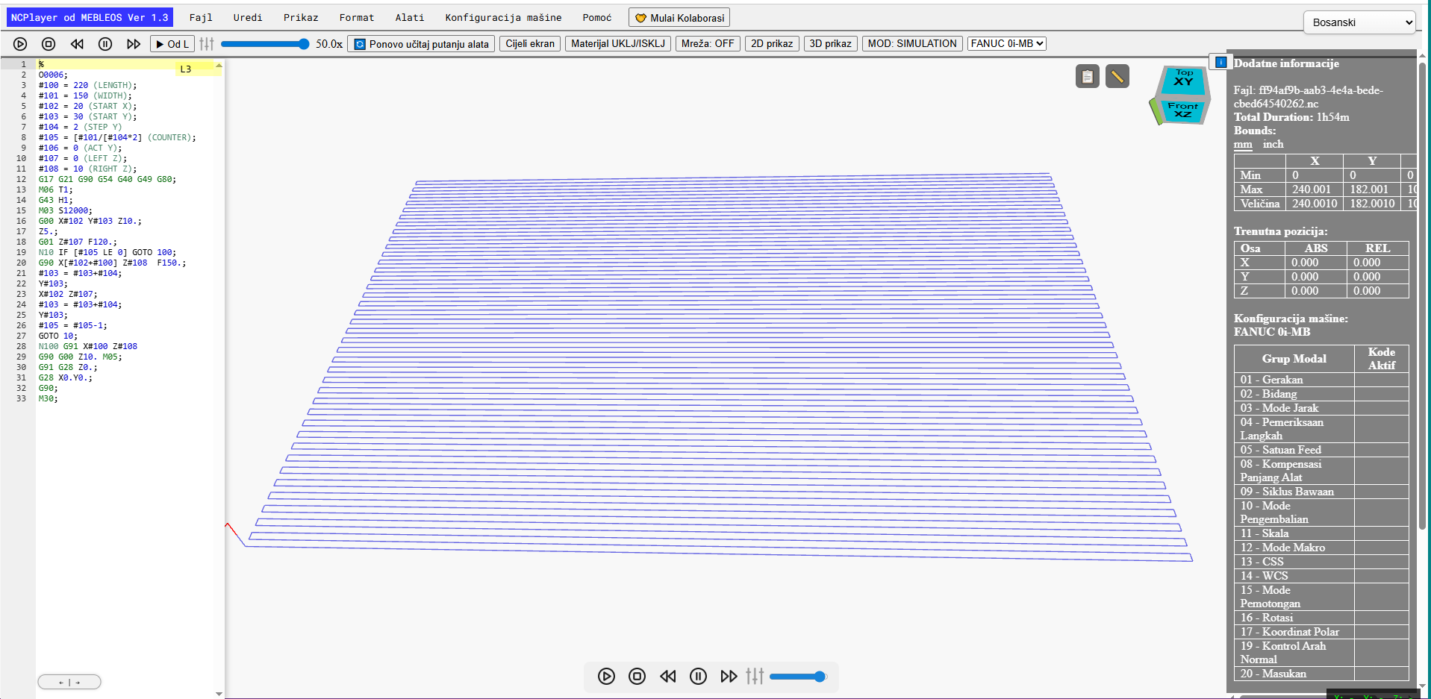
Task: Click the top toolbar rewind icon
Action: (77, 44)
